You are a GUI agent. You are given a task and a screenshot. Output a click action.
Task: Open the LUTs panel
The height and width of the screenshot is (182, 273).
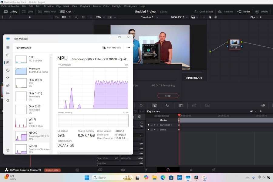coord(28,12)
